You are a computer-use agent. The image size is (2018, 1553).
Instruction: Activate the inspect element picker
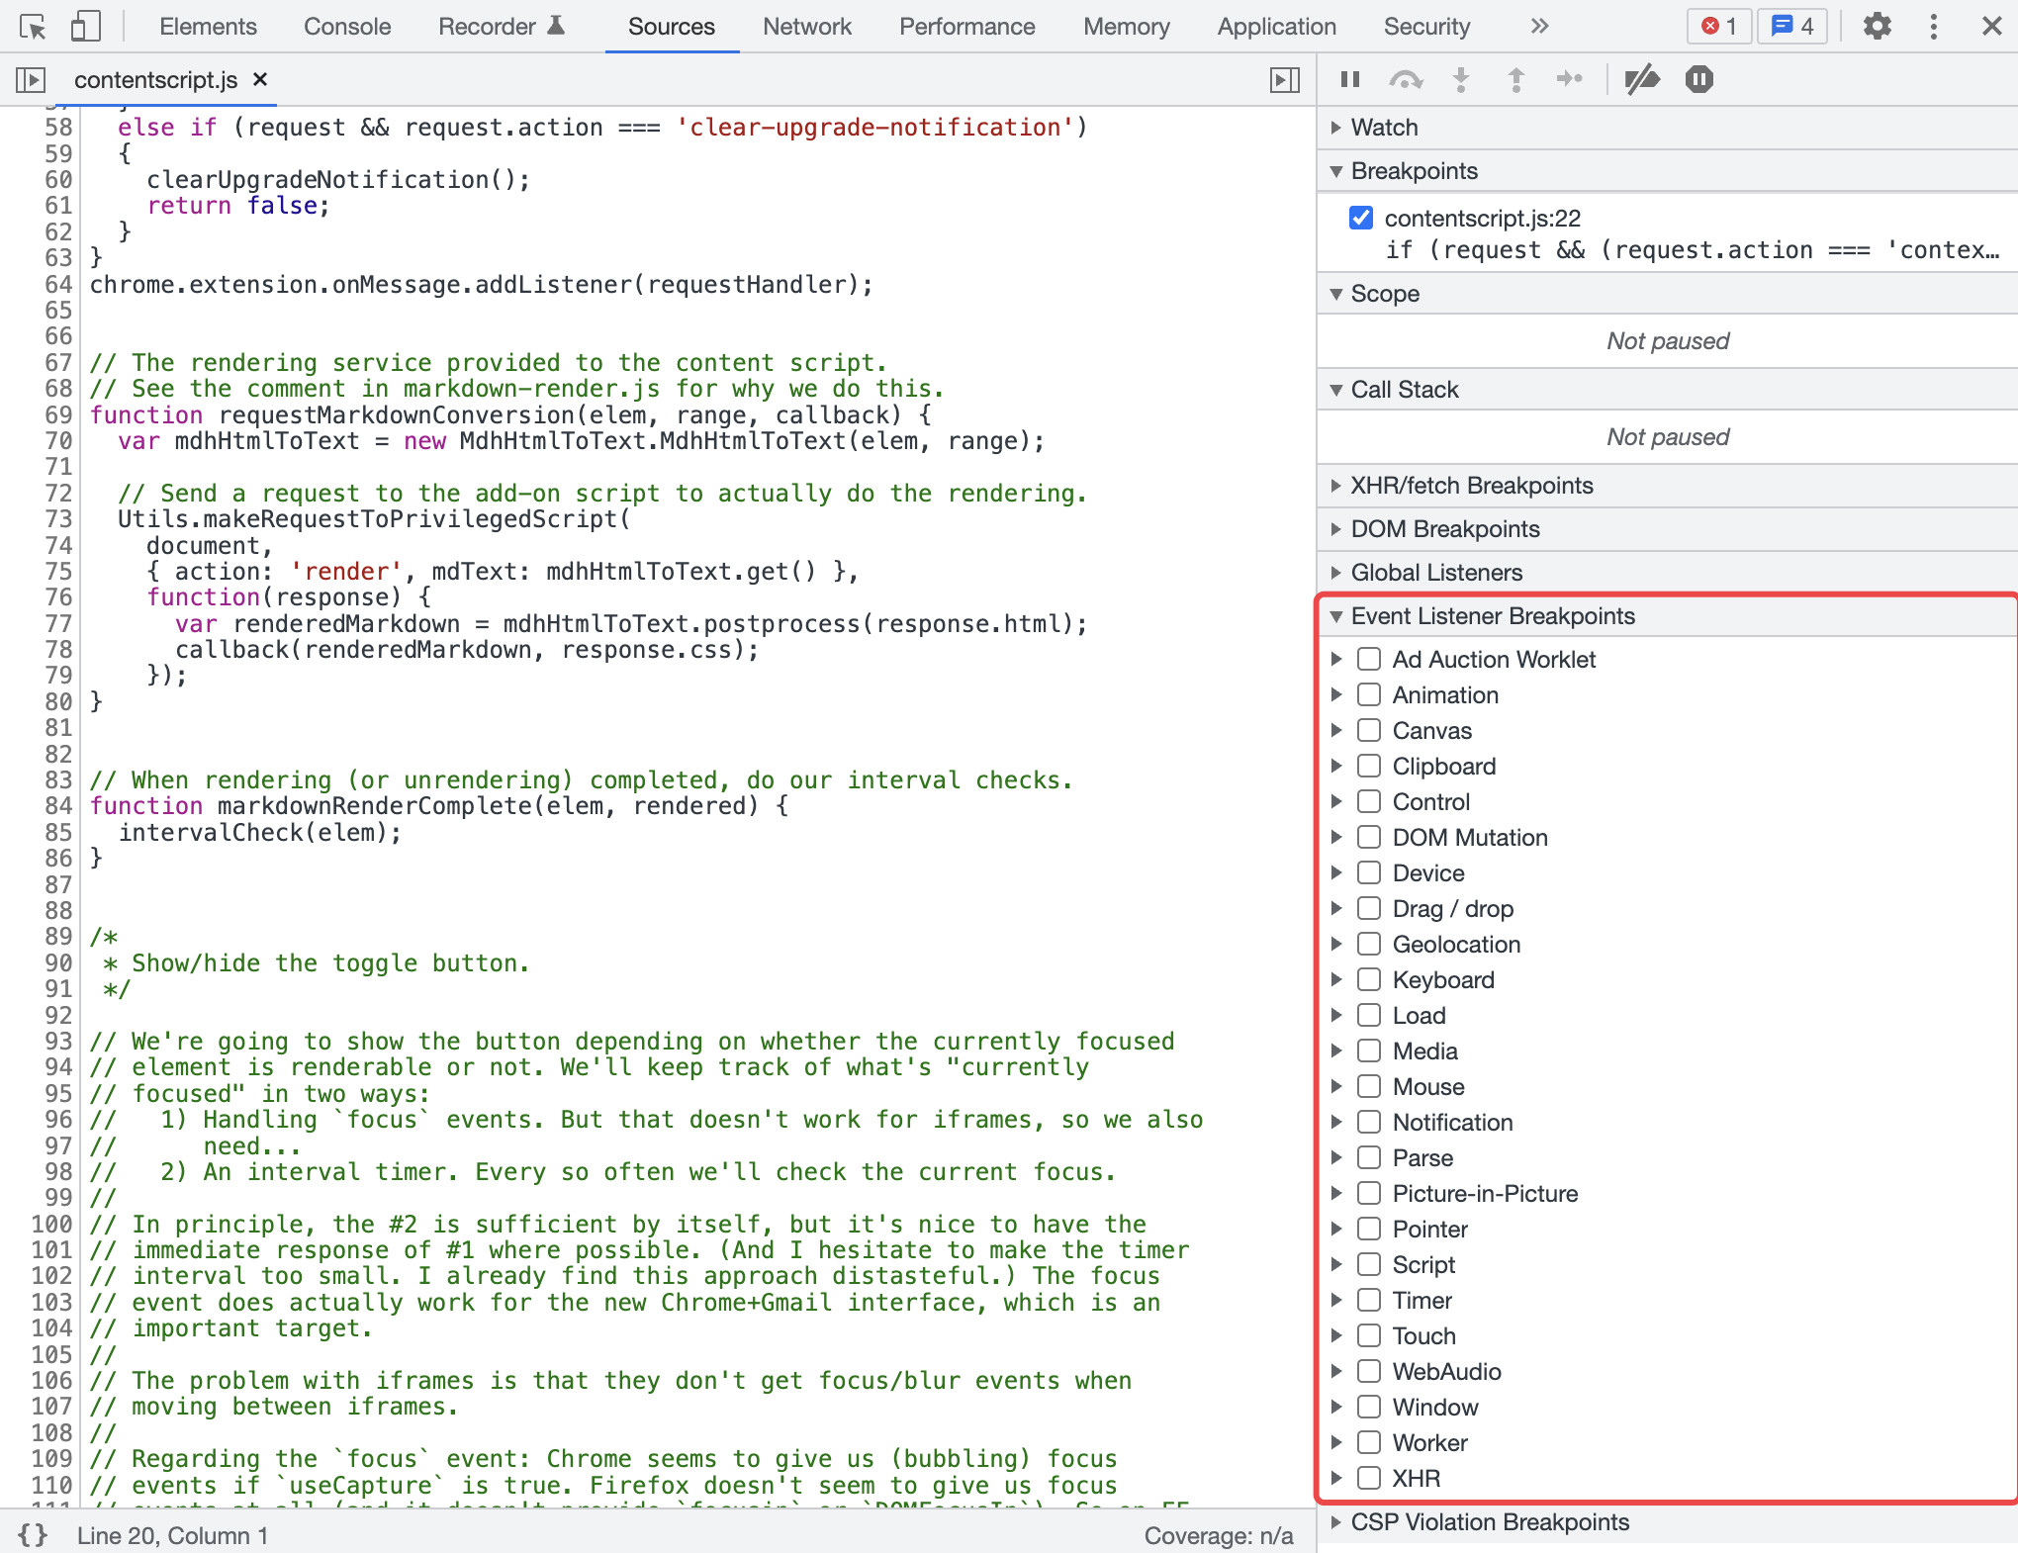[32, 26]
